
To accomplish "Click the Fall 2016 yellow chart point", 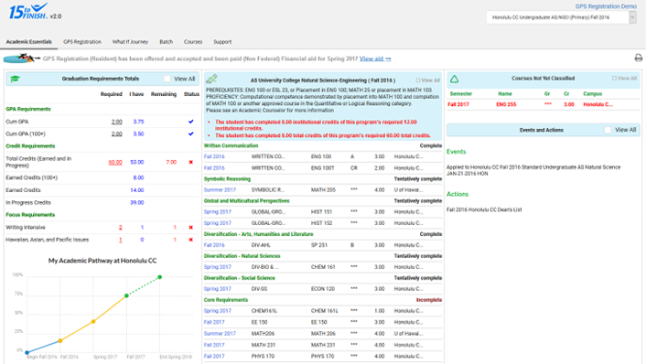I will tap(60, 340).
